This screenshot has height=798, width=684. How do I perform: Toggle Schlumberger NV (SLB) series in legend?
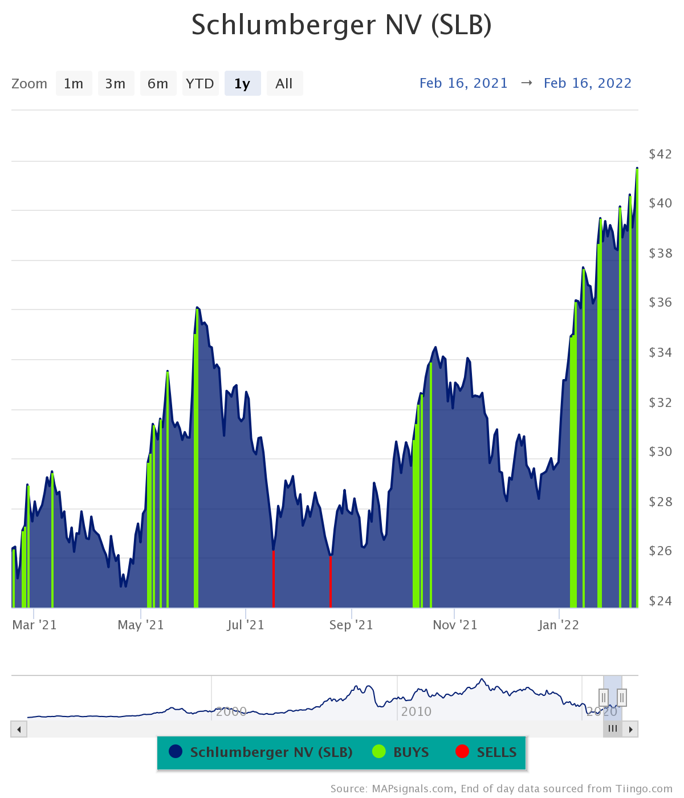tap(261, 752)
